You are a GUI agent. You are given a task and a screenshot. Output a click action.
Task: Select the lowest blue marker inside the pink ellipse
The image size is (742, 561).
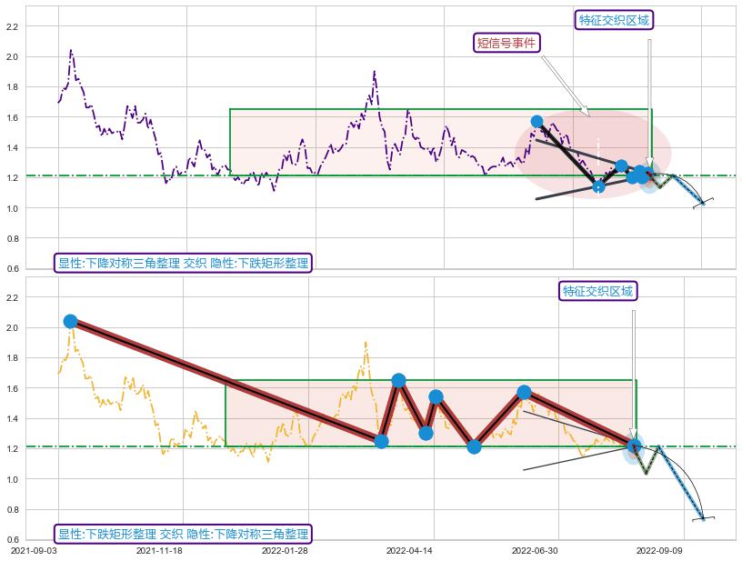[x=598, y=186]
